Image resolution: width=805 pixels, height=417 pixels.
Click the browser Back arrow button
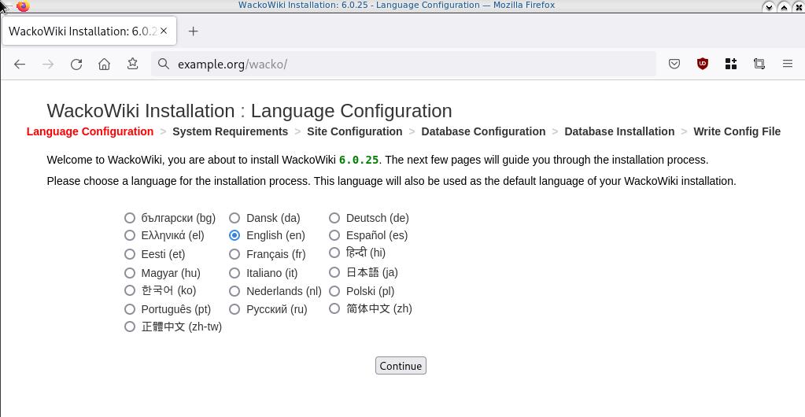click(x=20, y=65)
